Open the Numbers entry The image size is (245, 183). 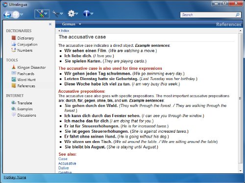[x=25, y=50]
